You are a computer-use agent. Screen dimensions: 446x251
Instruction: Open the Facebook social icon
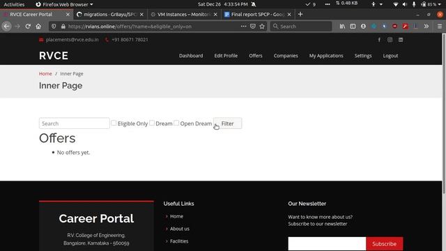379,40
